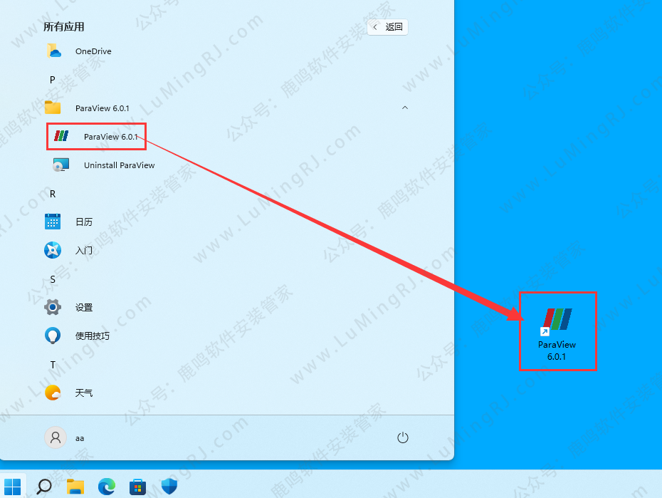Jump to letter R section header
This screenshot has height=498, width=662.
[53, 194]
